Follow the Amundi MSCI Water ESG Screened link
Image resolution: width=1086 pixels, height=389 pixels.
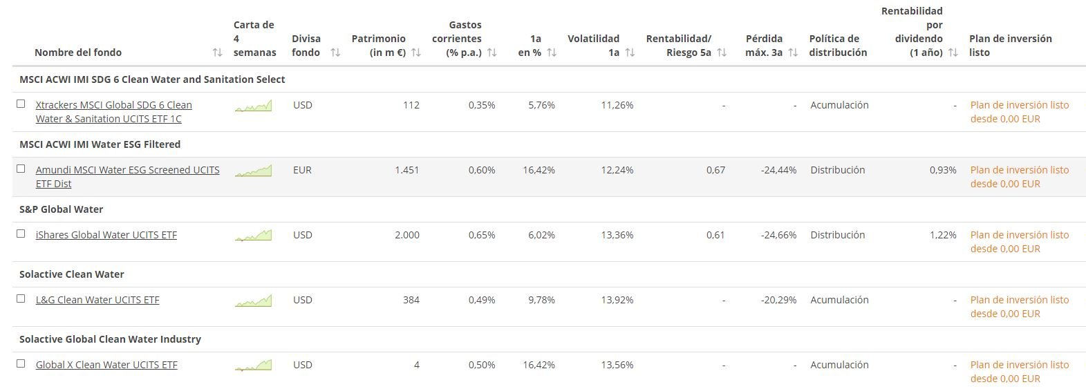[x=127, y=170]
